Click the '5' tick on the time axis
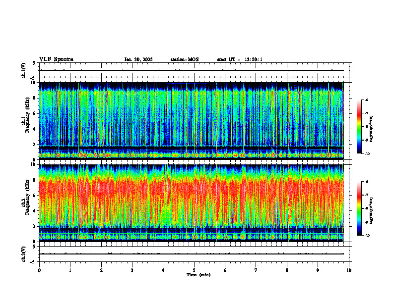Viewport: 393px width, 303px height. point(194,270)
